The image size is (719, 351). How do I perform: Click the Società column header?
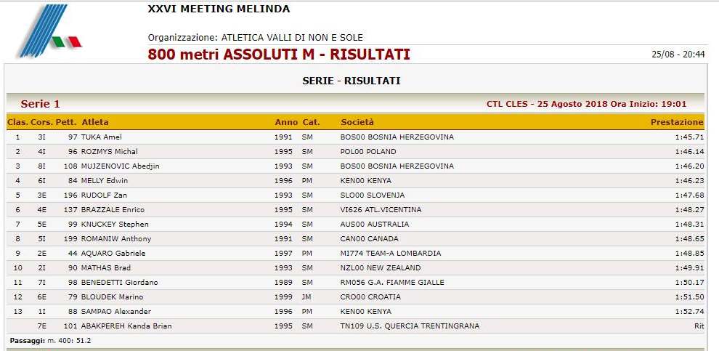[x=357, y=122]
